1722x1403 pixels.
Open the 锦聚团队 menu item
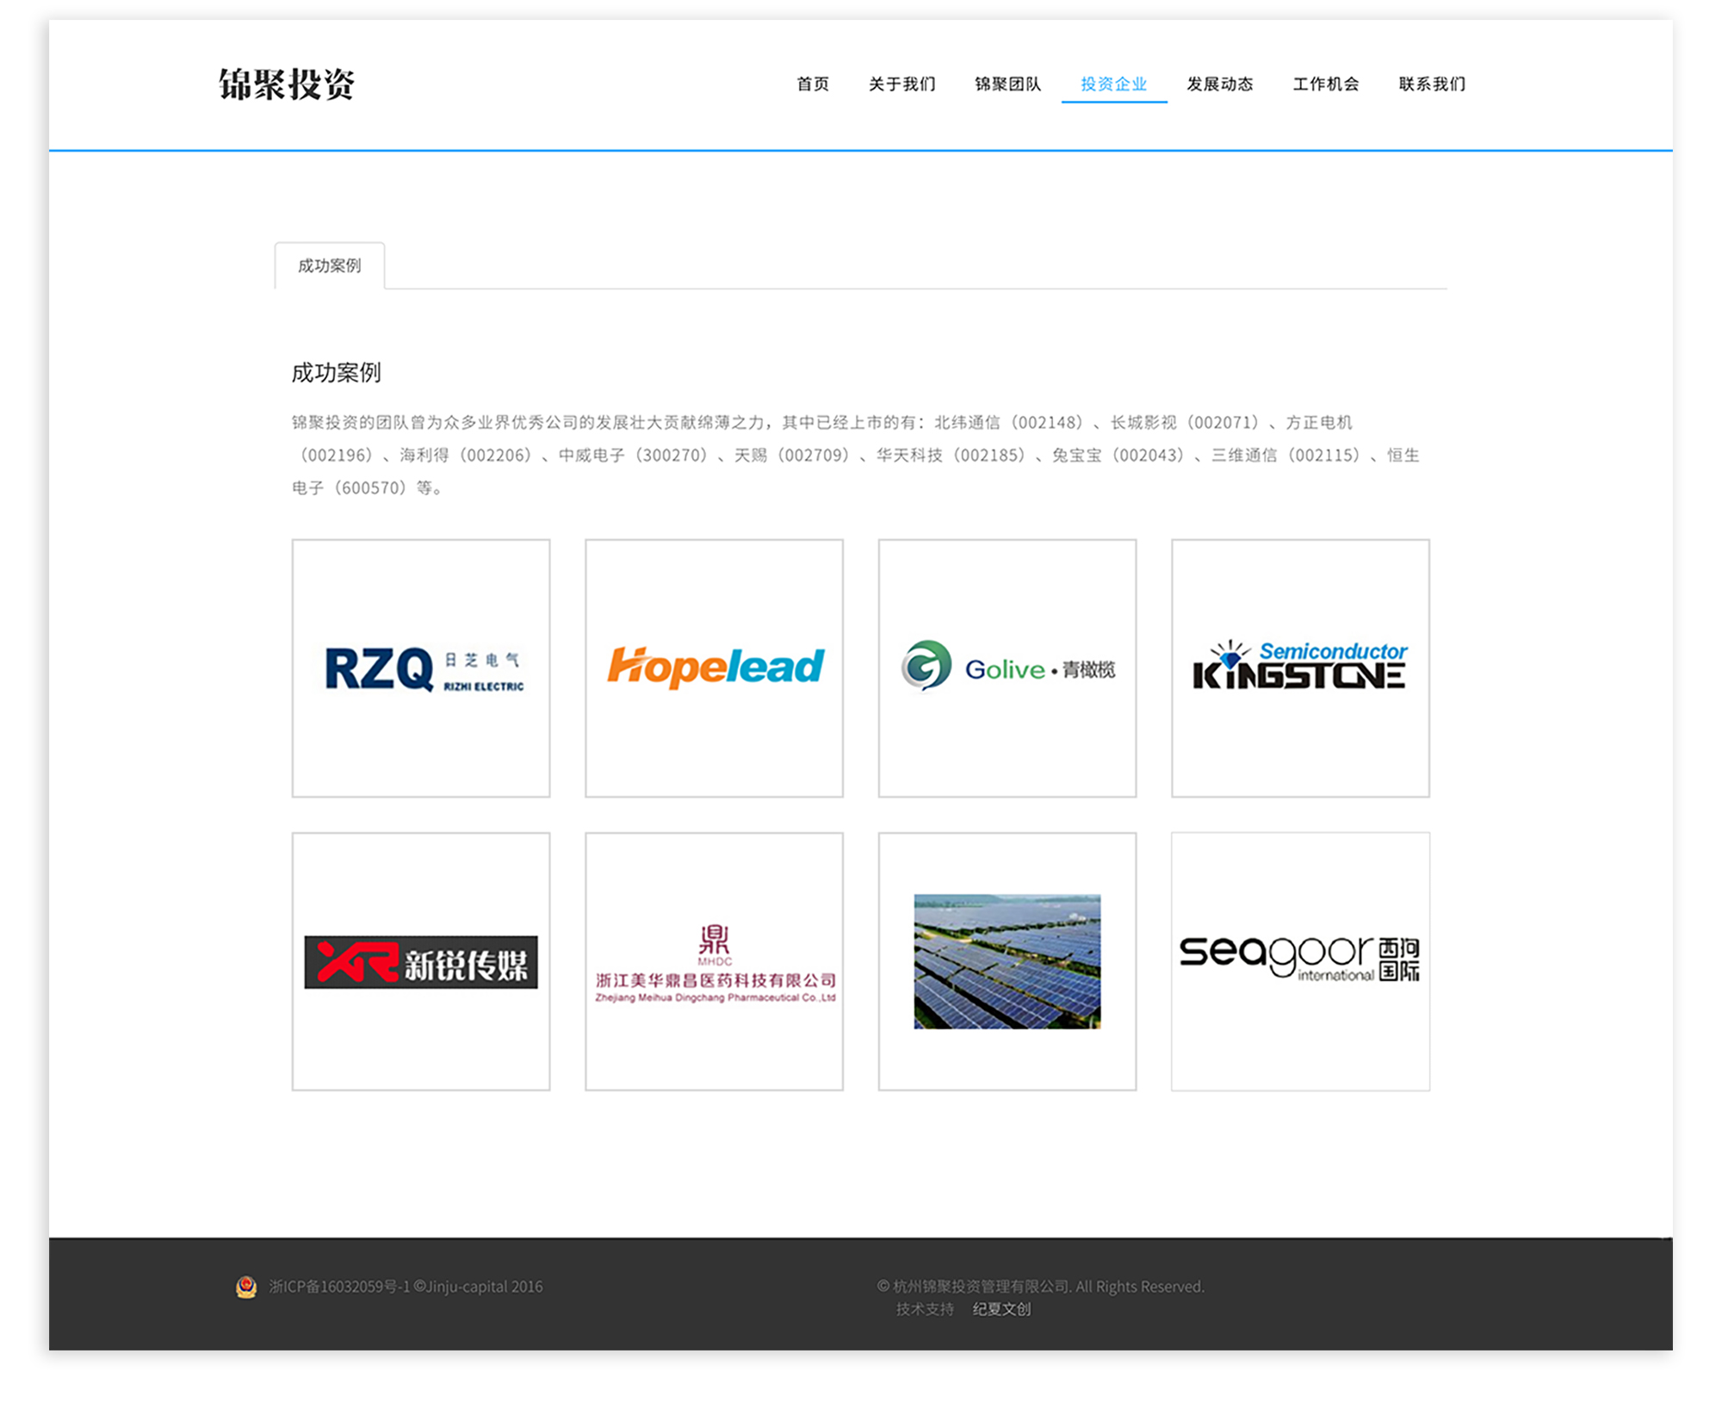click(1007, 84)
